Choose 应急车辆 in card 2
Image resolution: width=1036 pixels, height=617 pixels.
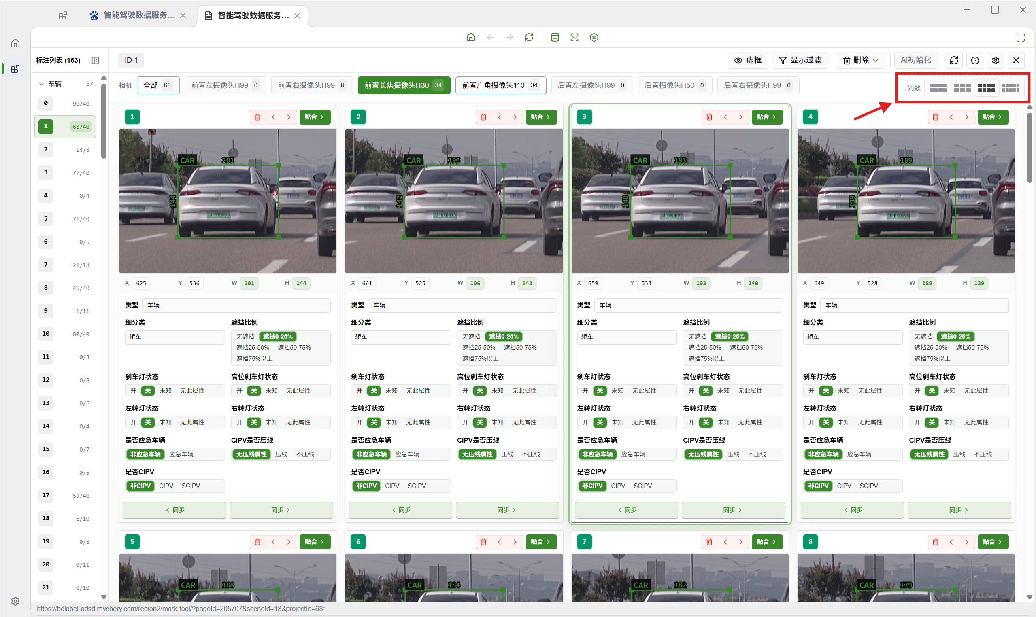pyautogui.click(x=407, y=454)
